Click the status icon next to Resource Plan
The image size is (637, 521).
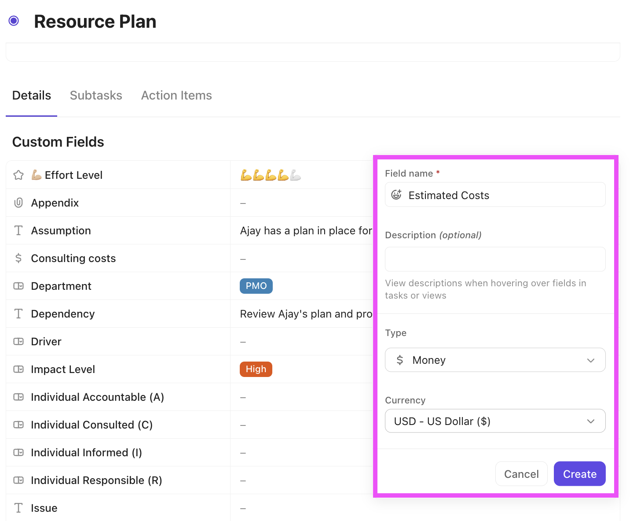point(14,21)
